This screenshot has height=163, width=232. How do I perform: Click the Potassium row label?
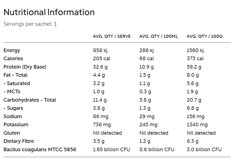tap(16, 125)
